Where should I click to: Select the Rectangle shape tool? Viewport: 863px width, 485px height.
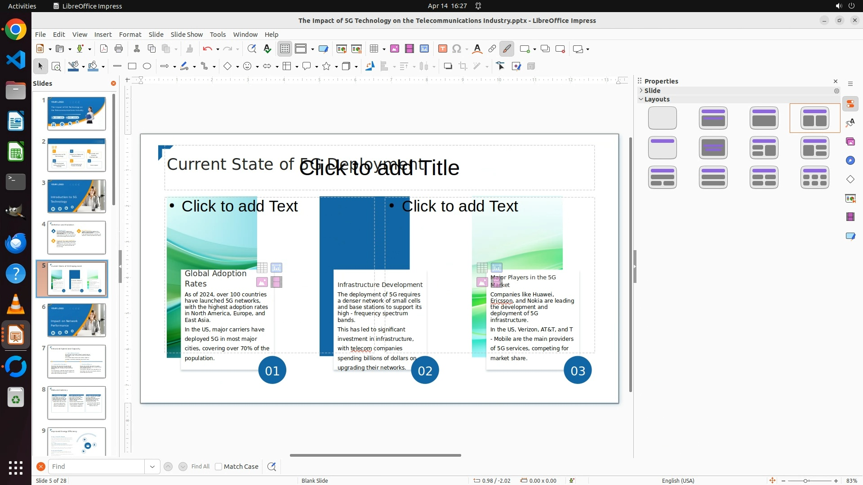132,66
